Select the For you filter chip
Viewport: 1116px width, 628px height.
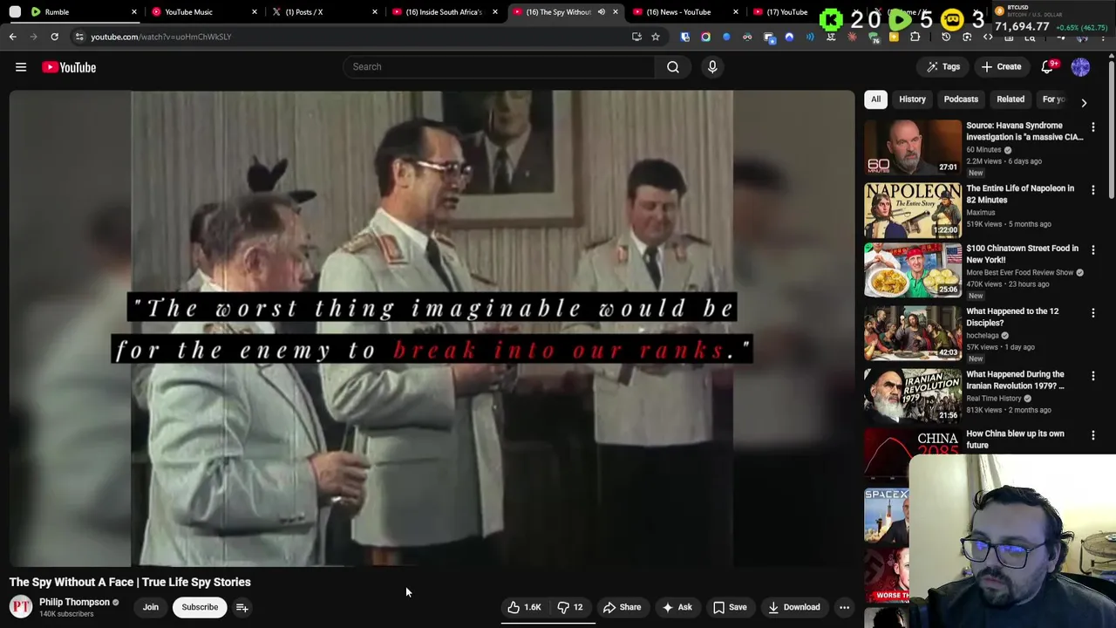point(1053,99)
